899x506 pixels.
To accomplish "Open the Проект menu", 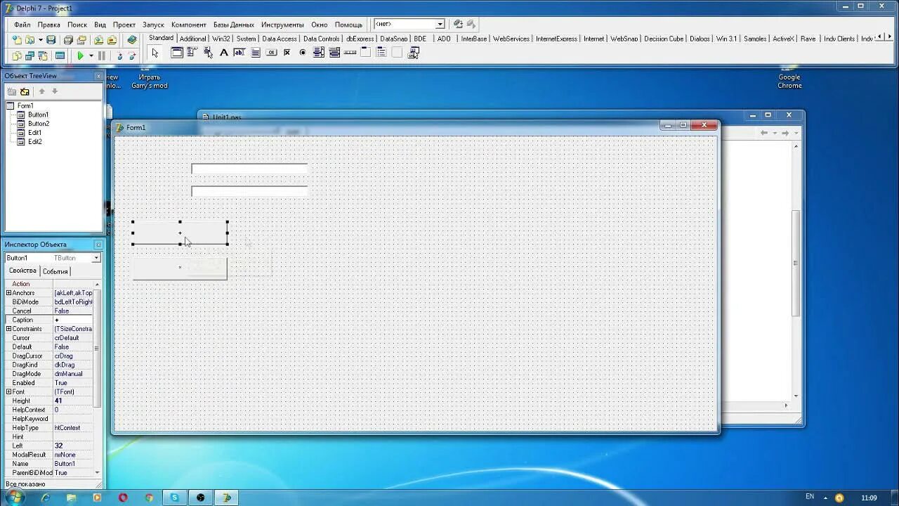I will 124,25.
